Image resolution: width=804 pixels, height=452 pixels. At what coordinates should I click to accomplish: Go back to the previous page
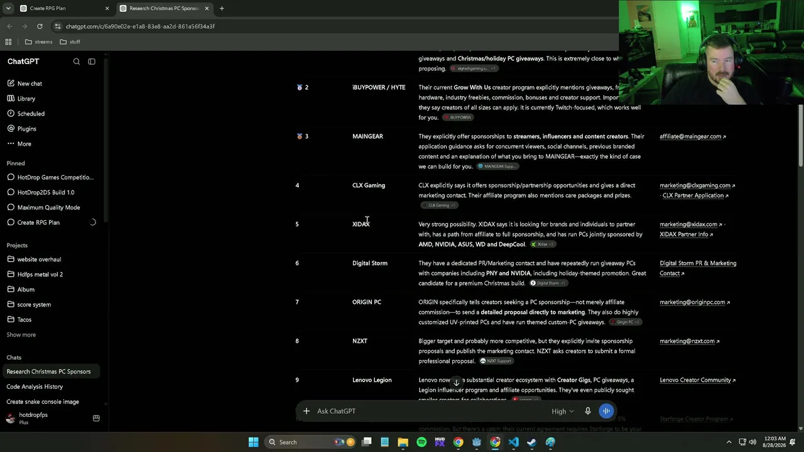click(9, 26)
